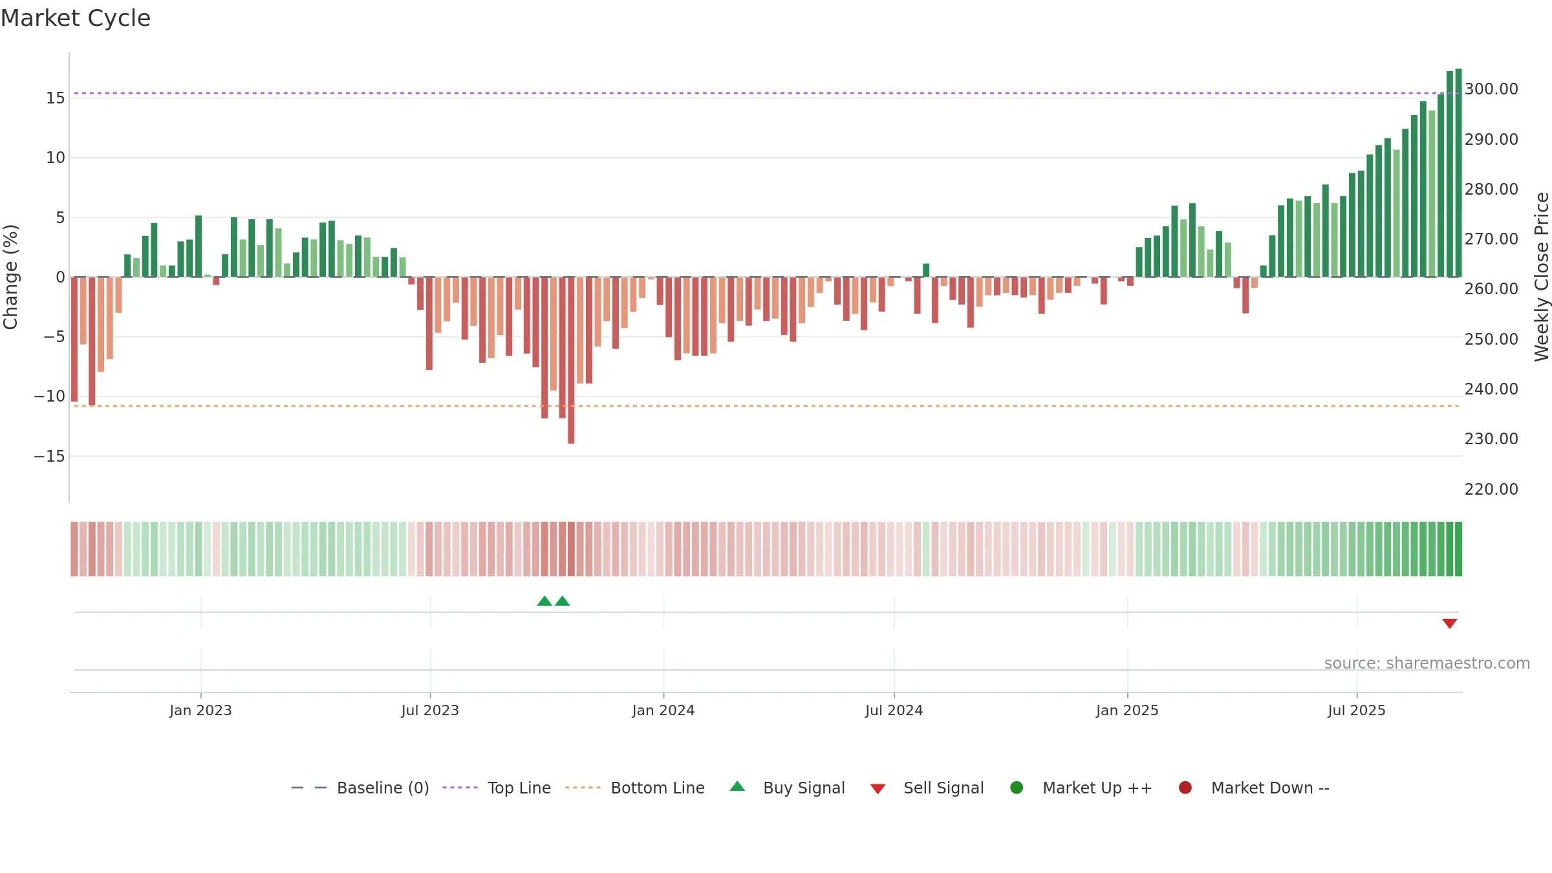
Task: Toggle the Sell Signal legend entry
Action: [927, 788]
